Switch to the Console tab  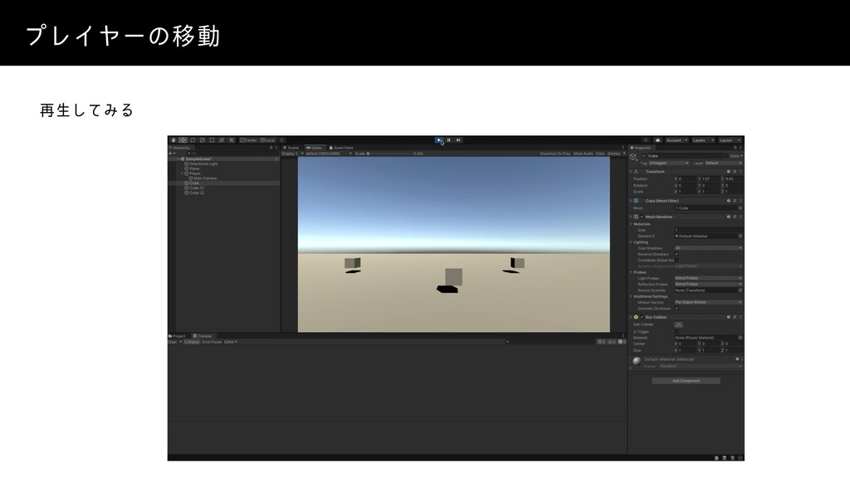[203, 336]
